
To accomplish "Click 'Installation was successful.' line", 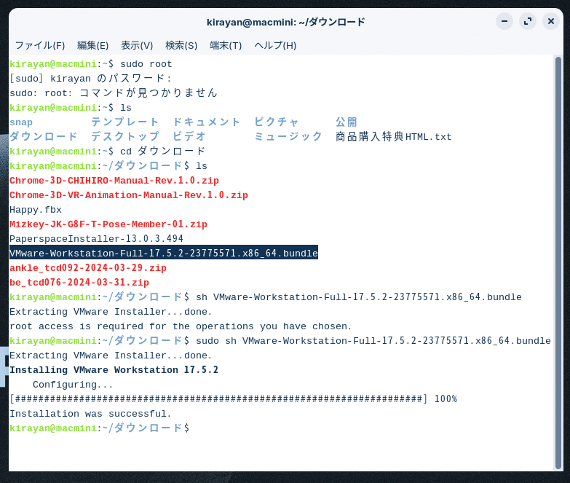I will coord(90,414).
